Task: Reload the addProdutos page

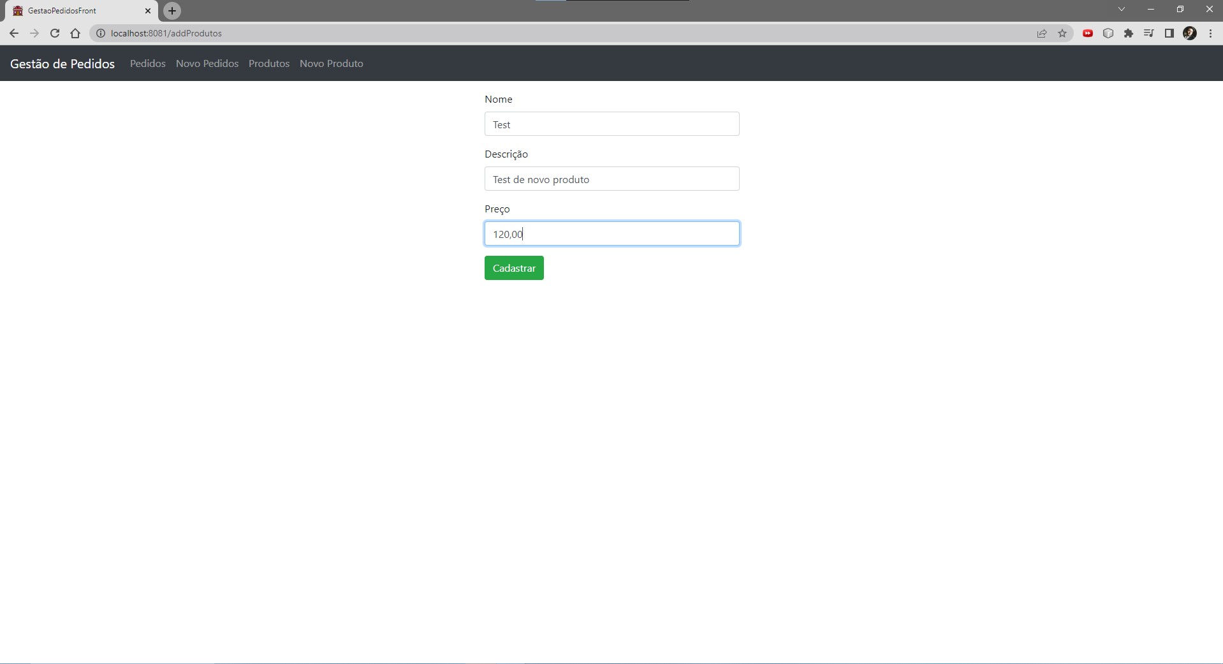Action: (x=55, y=33)
